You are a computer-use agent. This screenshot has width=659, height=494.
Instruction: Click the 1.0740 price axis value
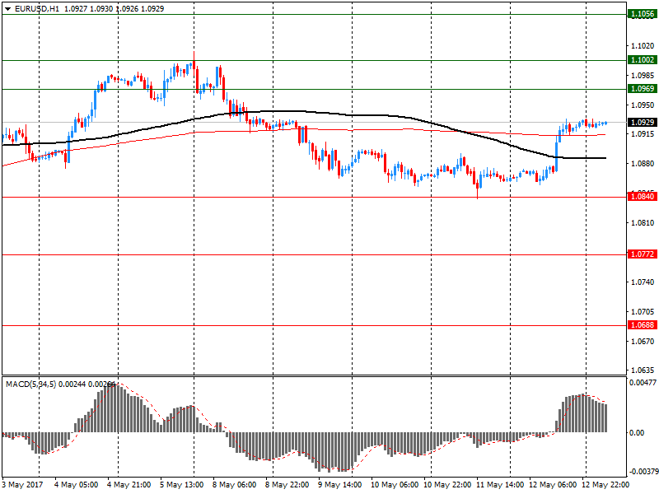643,282
